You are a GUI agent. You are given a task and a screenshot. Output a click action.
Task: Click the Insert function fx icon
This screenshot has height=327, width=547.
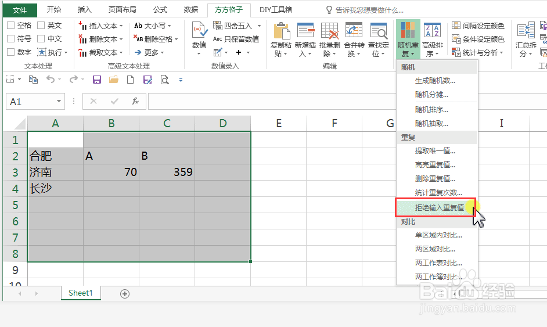pos(135,101)
